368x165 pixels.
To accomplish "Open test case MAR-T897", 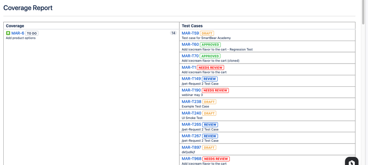I will pos(191,147).
